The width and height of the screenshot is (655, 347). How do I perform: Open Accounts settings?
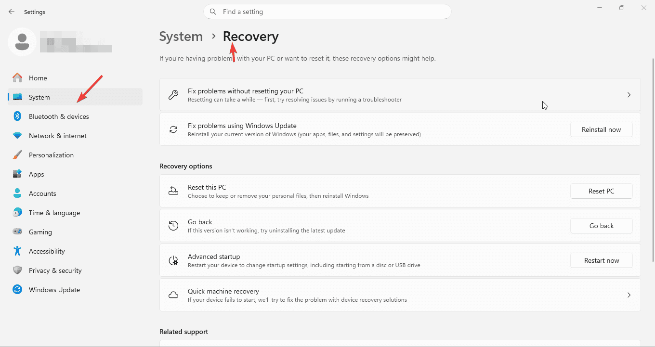click(x=75, y=193)
